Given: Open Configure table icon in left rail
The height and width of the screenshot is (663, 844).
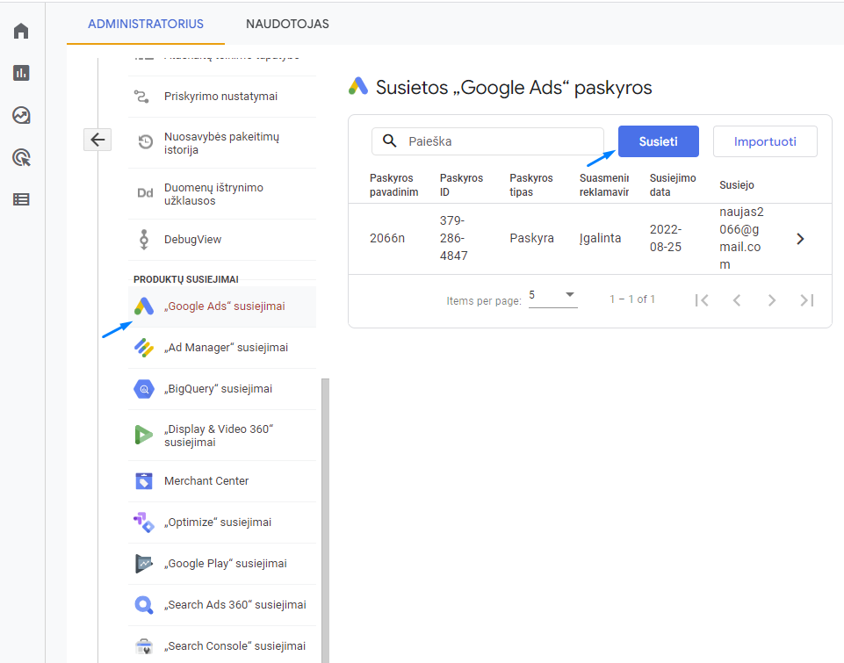Looking at the screenshot, I should tap(21, 199).
